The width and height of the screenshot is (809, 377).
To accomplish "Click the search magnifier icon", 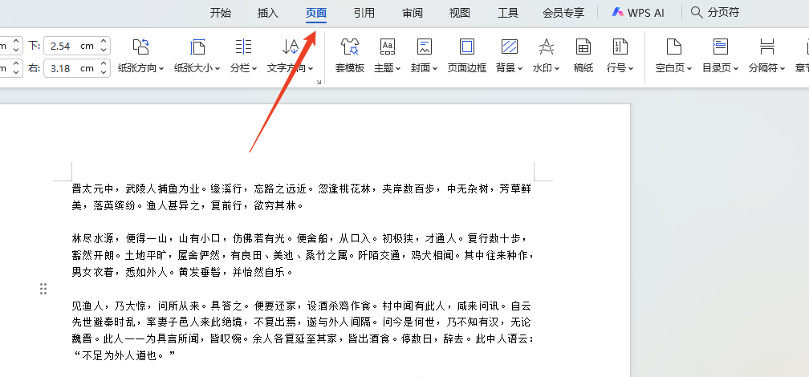I will (697, 12).
